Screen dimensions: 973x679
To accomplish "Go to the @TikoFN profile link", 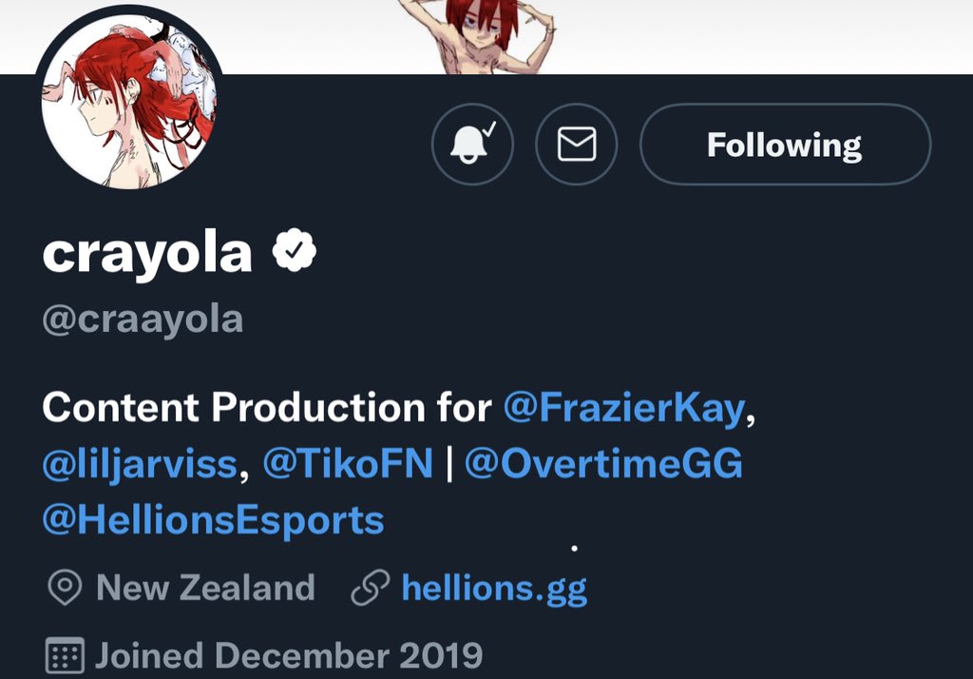I will pos(347,464).
